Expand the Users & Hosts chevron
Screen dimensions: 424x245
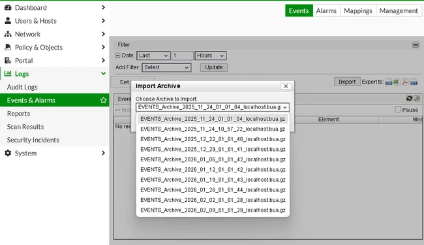(x=103, y=20)
